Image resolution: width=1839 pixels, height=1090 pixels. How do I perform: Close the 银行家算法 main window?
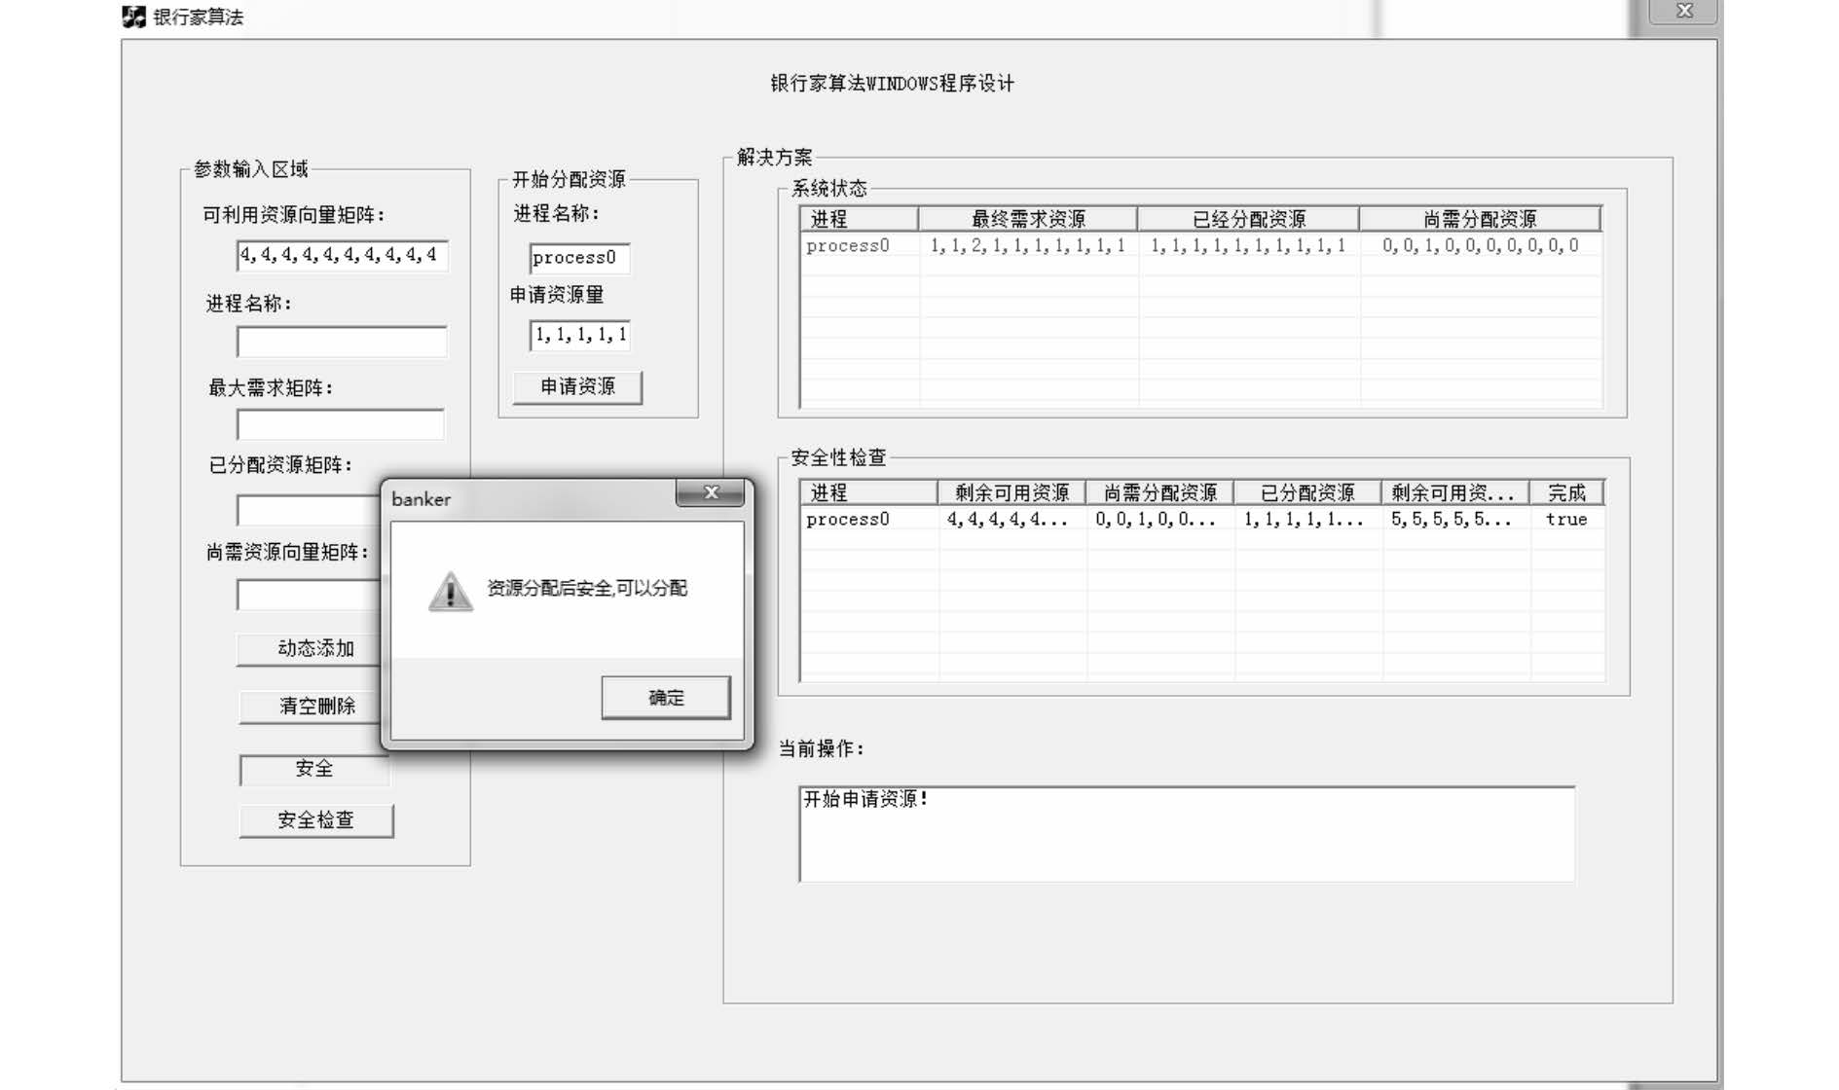[x=1683, y=12]
